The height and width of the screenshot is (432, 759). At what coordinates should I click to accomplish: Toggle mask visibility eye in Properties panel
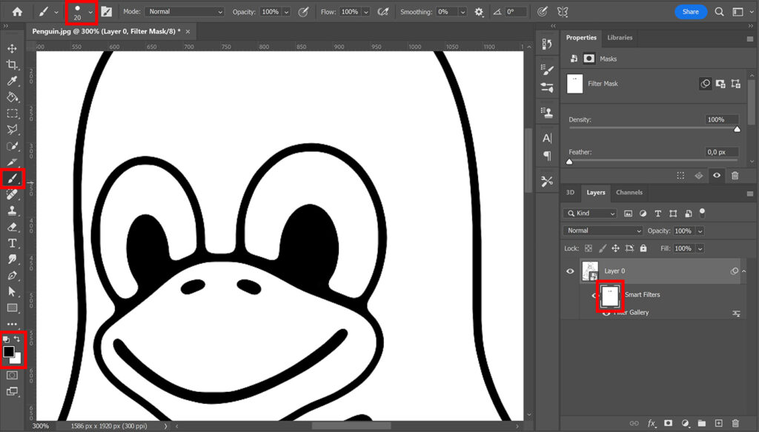point(717,176)
